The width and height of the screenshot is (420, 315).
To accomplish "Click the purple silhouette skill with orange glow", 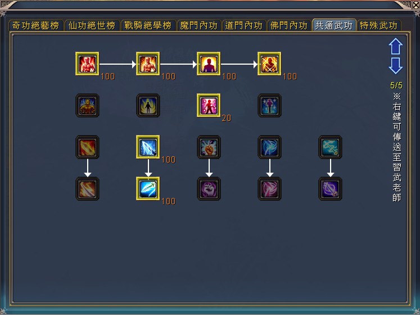I will pyautogui.click(x=209, y=64).
